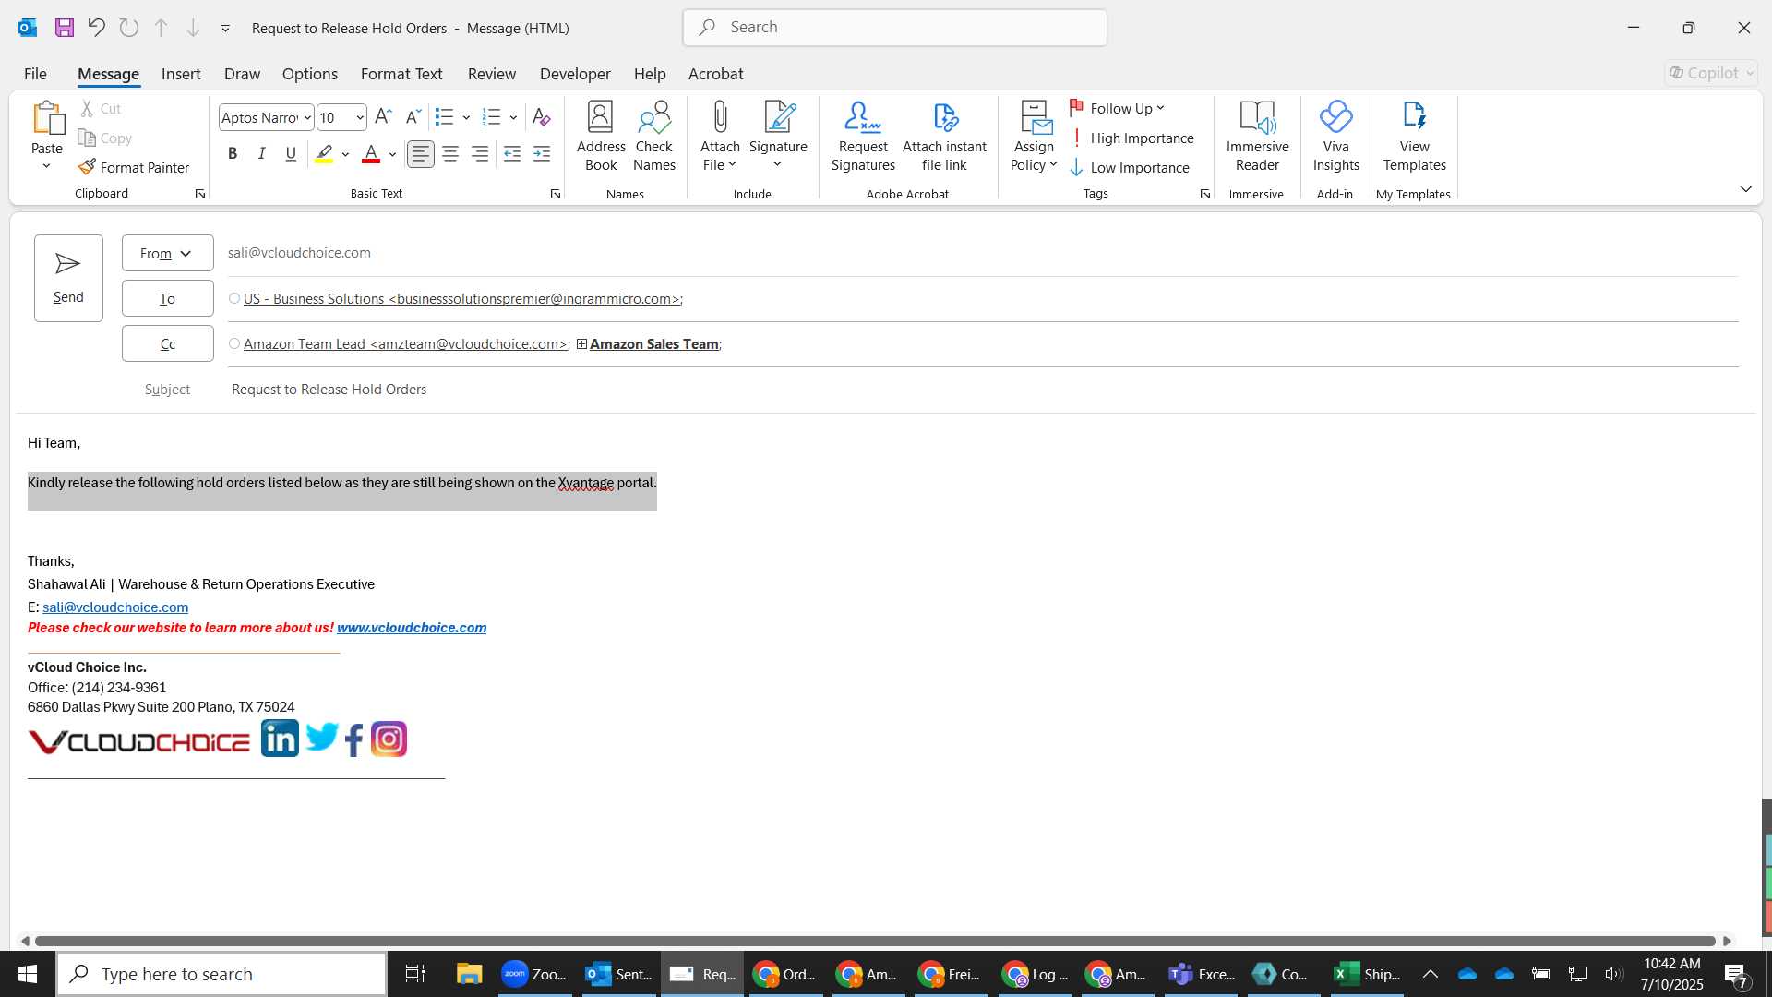Screen dimensions: 1772x997
Task: Open the Paste options arrow
Action: (x=46, y=166)
